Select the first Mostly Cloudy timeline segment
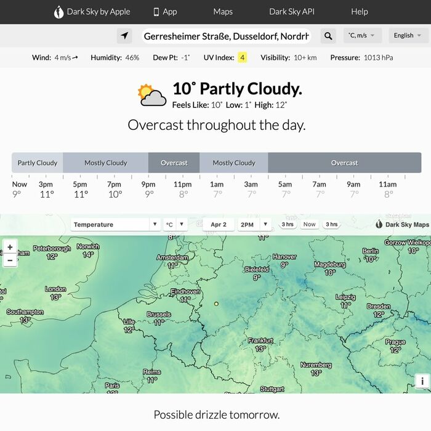Viewport: 431px width, 431px height. [105, 163]
